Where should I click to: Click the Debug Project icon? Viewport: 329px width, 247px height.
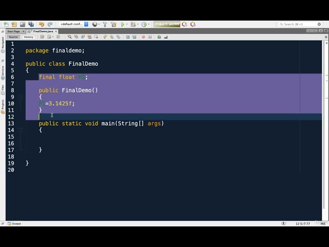133,24
